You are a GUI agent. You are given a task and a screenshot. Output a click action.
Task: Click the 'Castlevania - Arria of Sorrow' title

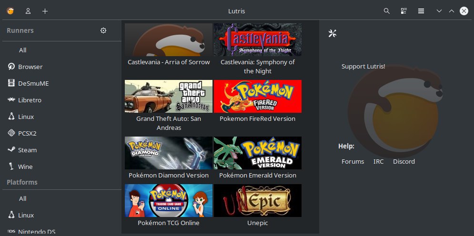click(x=169, y=62)
